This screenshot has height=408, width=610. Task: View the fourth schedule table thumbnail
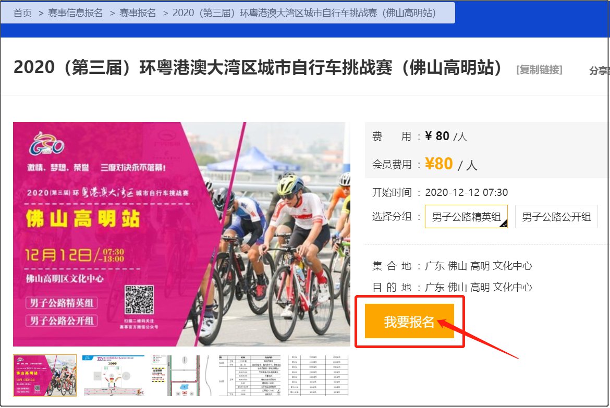(250, 375)
